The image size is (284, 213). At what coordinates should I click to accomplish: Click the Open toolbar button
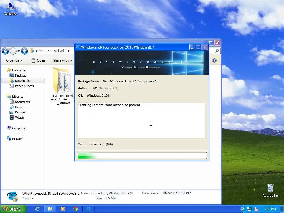38,60
